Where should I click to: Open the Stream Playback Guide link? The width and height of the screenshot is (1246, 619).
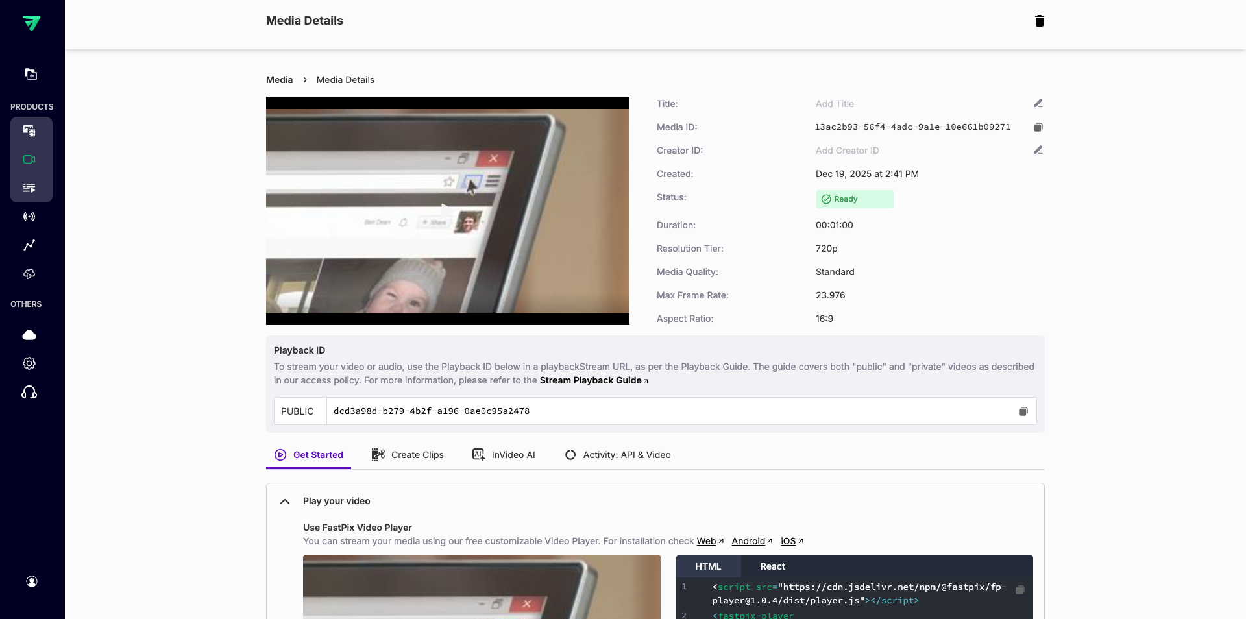pos(591,380)
